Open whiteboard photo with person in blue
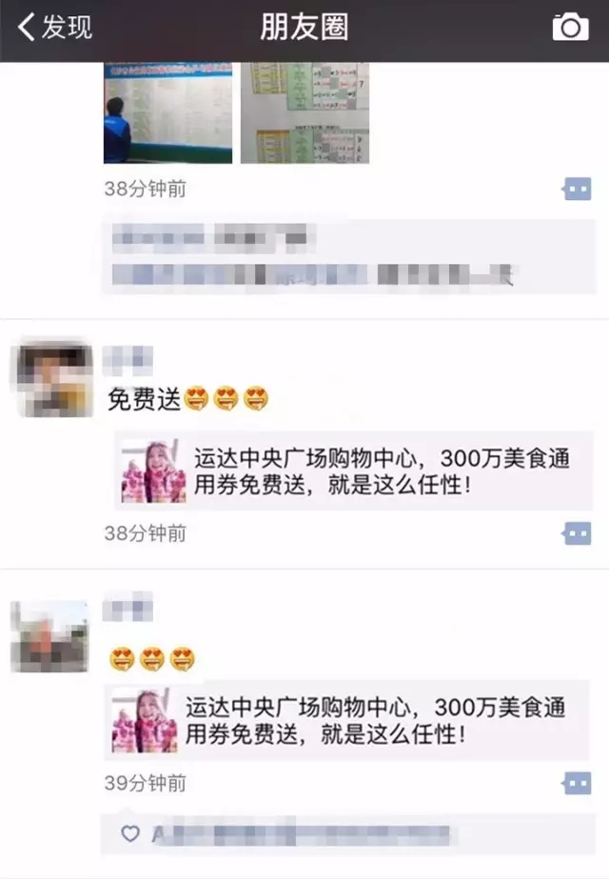This screenshot has width=609, height=879. 168,112
